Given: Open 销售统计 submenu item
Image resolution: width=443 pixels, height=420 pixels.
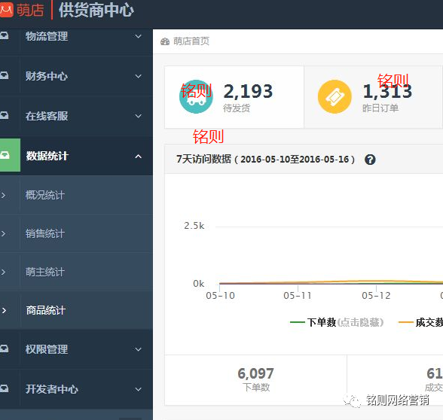Looking at the screenshot, I should [x=76, y=233].
